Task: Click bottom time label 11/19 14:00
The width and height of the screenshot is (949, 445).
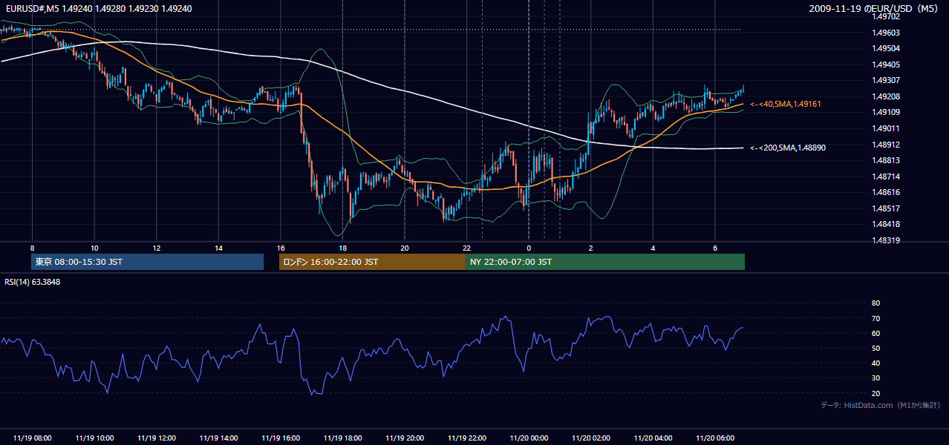Action: pos(218,438)
